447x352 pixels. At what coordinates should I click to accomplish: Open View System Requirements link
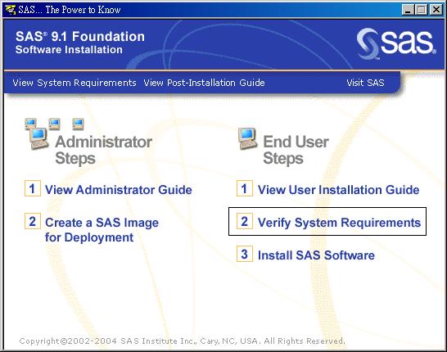(74, 83)
